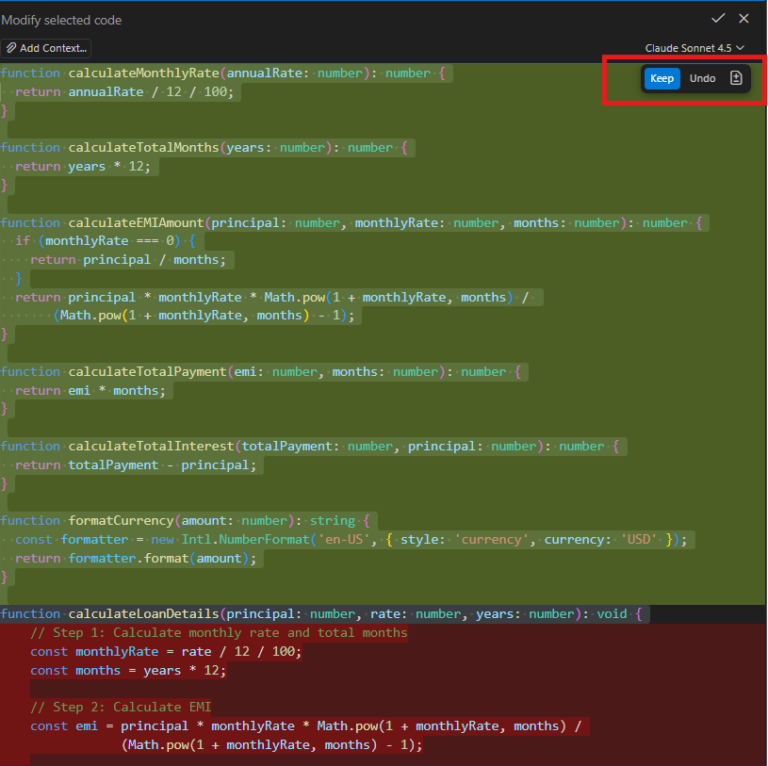
Task: Click the formatCurrency function name
Action: [121, 521]
